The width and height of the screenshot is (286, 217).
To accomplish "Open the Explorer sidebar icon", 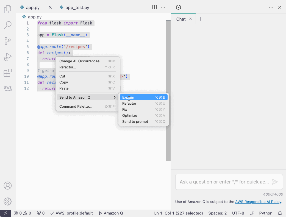I will [x=7, y=9].
